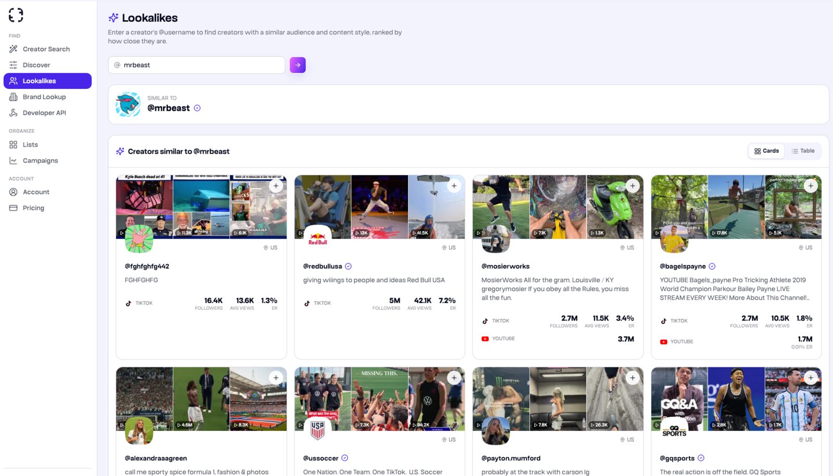Viewport: 833px width, 476px height.
Task: Switch to Table view
Action: [x=803, y=151]
